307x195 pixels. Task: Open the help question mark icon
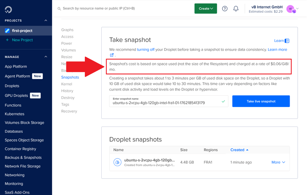(225, 8)
